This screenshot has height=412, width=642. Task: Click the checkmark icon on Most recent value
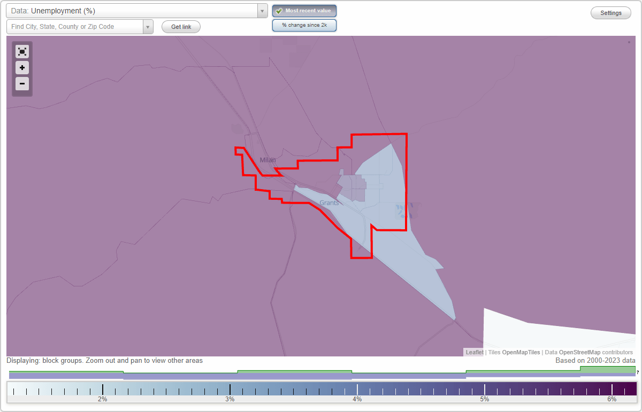pyautogui.click(x=278, y=11)
